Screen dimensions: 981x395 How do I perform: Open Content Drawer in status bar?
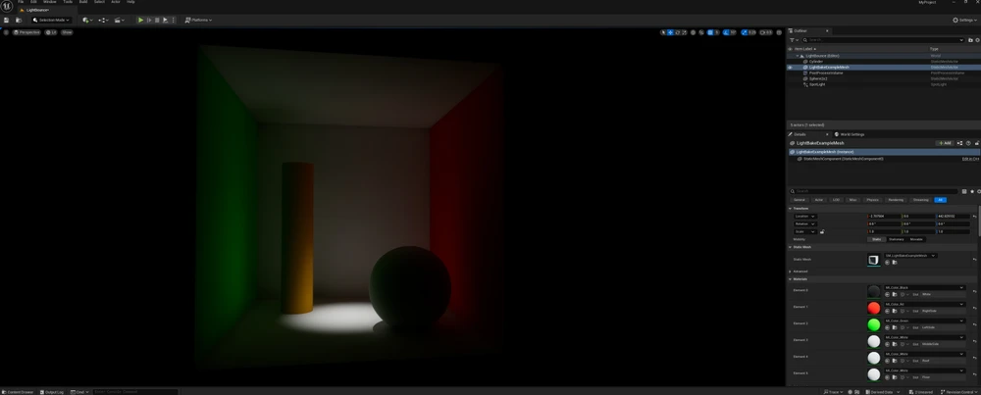pyautogui.click(x=18, y=392)
